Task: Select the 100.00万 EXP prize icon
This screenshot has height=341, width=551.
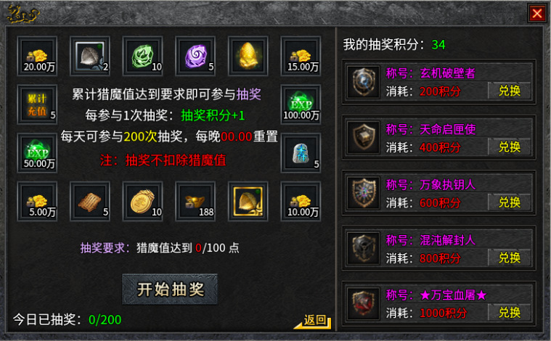Action: pos(301,104)
